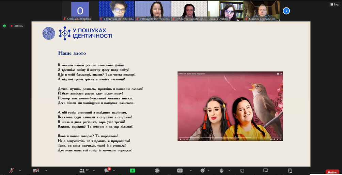342x175 pixels.
Task: Open the participants list showing 131
Action: click(84, 171)
